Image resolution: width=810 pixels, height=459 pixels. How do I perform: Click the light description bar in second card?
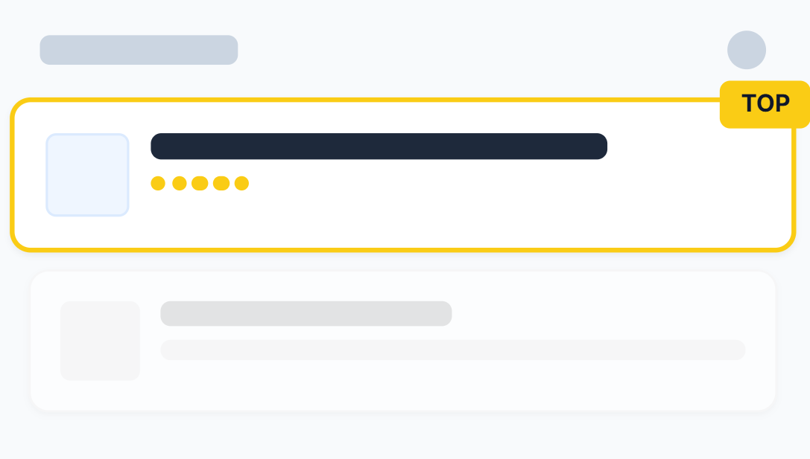[452, 350]
